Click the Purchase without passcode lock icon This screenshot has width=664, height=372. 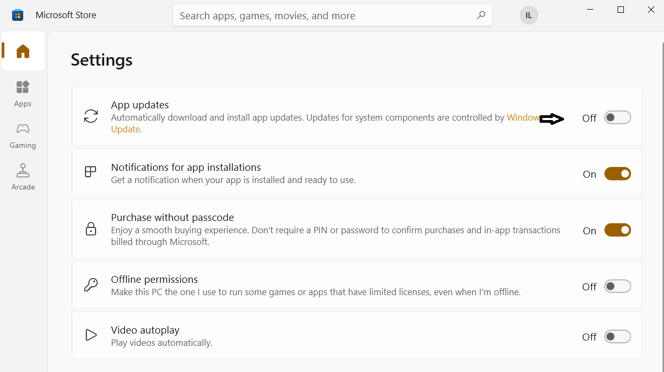(91, 229)
